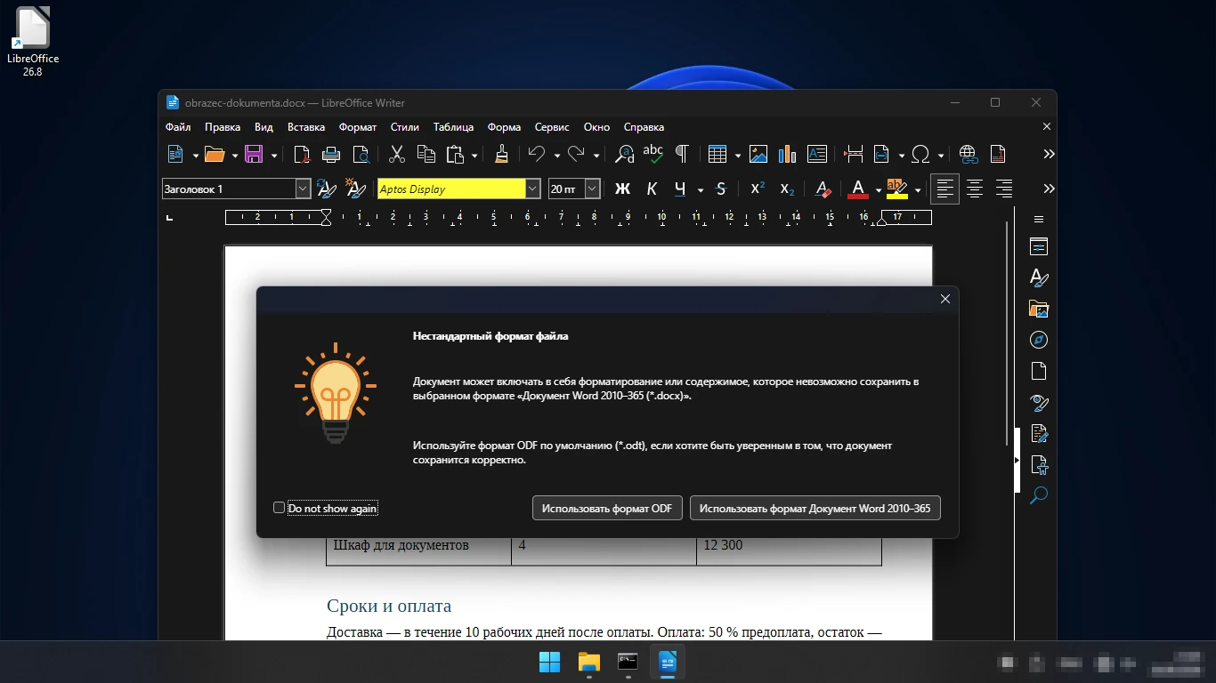Select the Cut scissors icon
This screenshot has height=683, width=1216.
[x=397, y=154]
